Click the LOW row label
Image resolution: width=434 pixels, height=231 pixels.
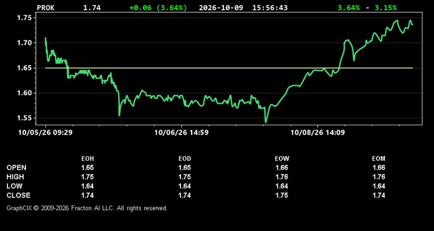[x=14, y=186]
